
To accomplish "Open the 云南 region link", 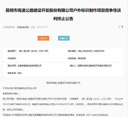I will [x=33, y=27].
